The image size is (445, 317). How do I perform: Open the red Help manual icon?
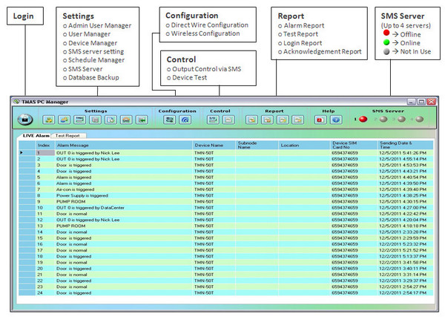(320, 120)
